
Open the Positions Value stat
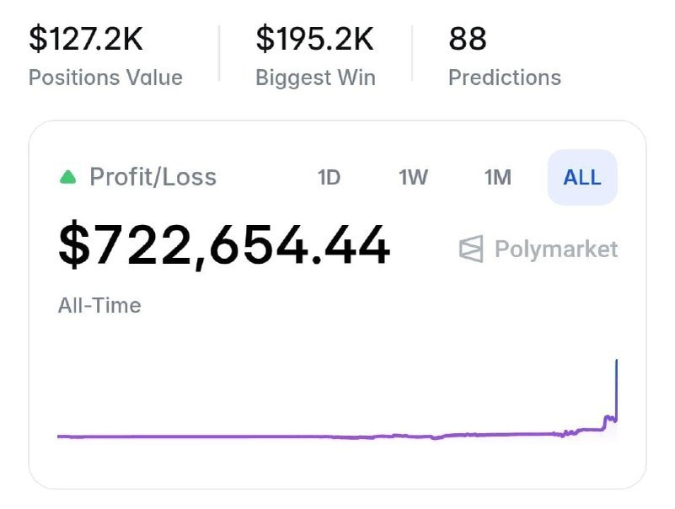[106, 78]
